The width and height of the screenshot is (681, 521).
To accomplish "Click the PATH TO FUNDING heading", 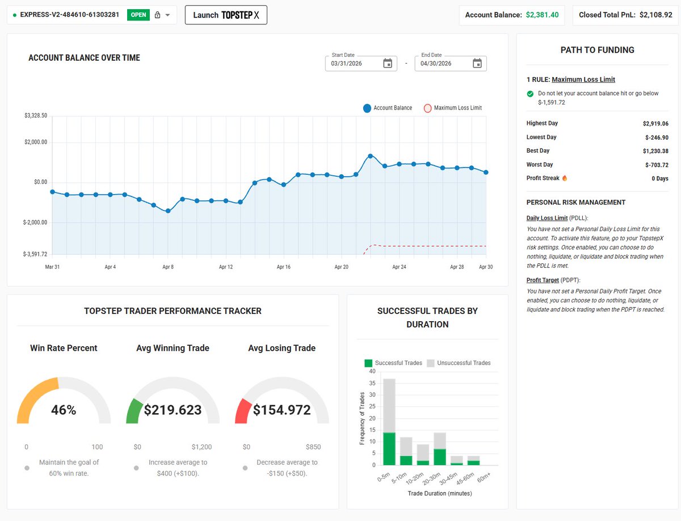I will tap(598, 50).
